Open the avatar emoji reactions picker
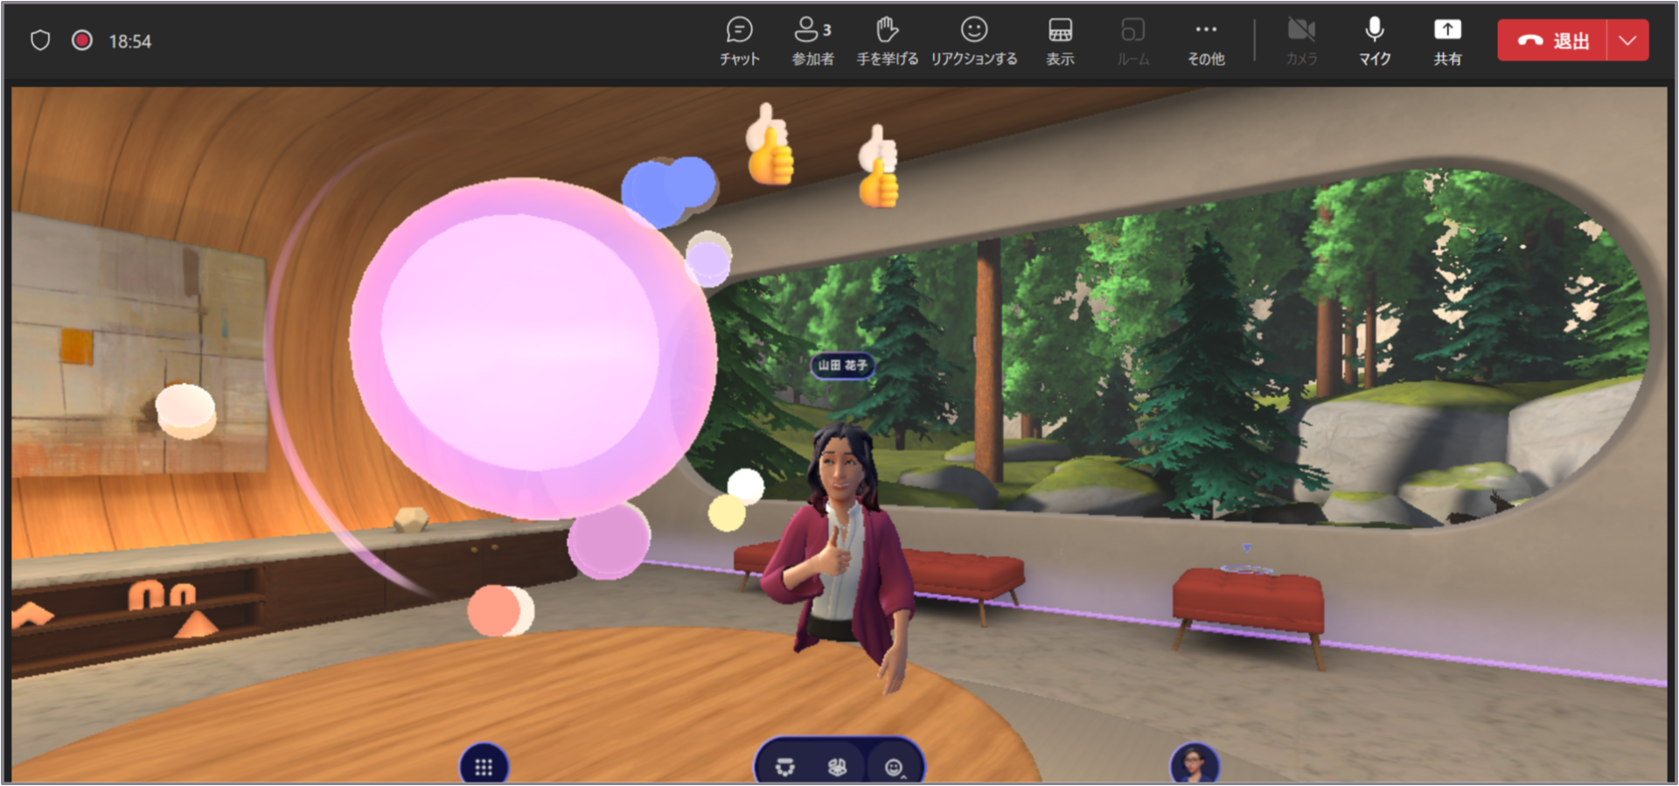 pos(894,767)
